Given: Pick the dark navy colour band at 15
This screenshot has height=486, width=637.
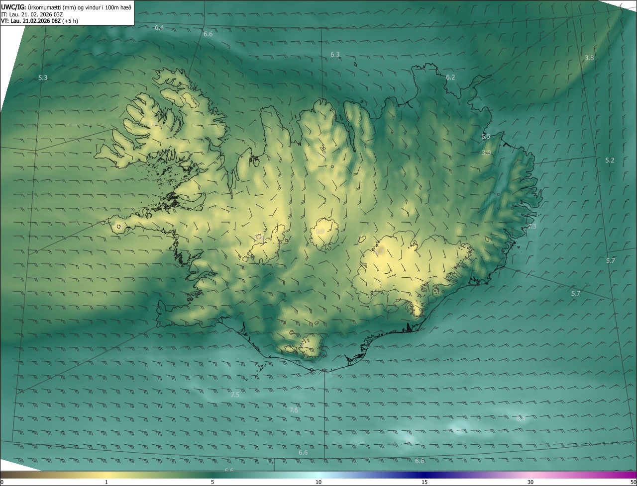Looking at the screenshot, I should click(x=425, y=475).
